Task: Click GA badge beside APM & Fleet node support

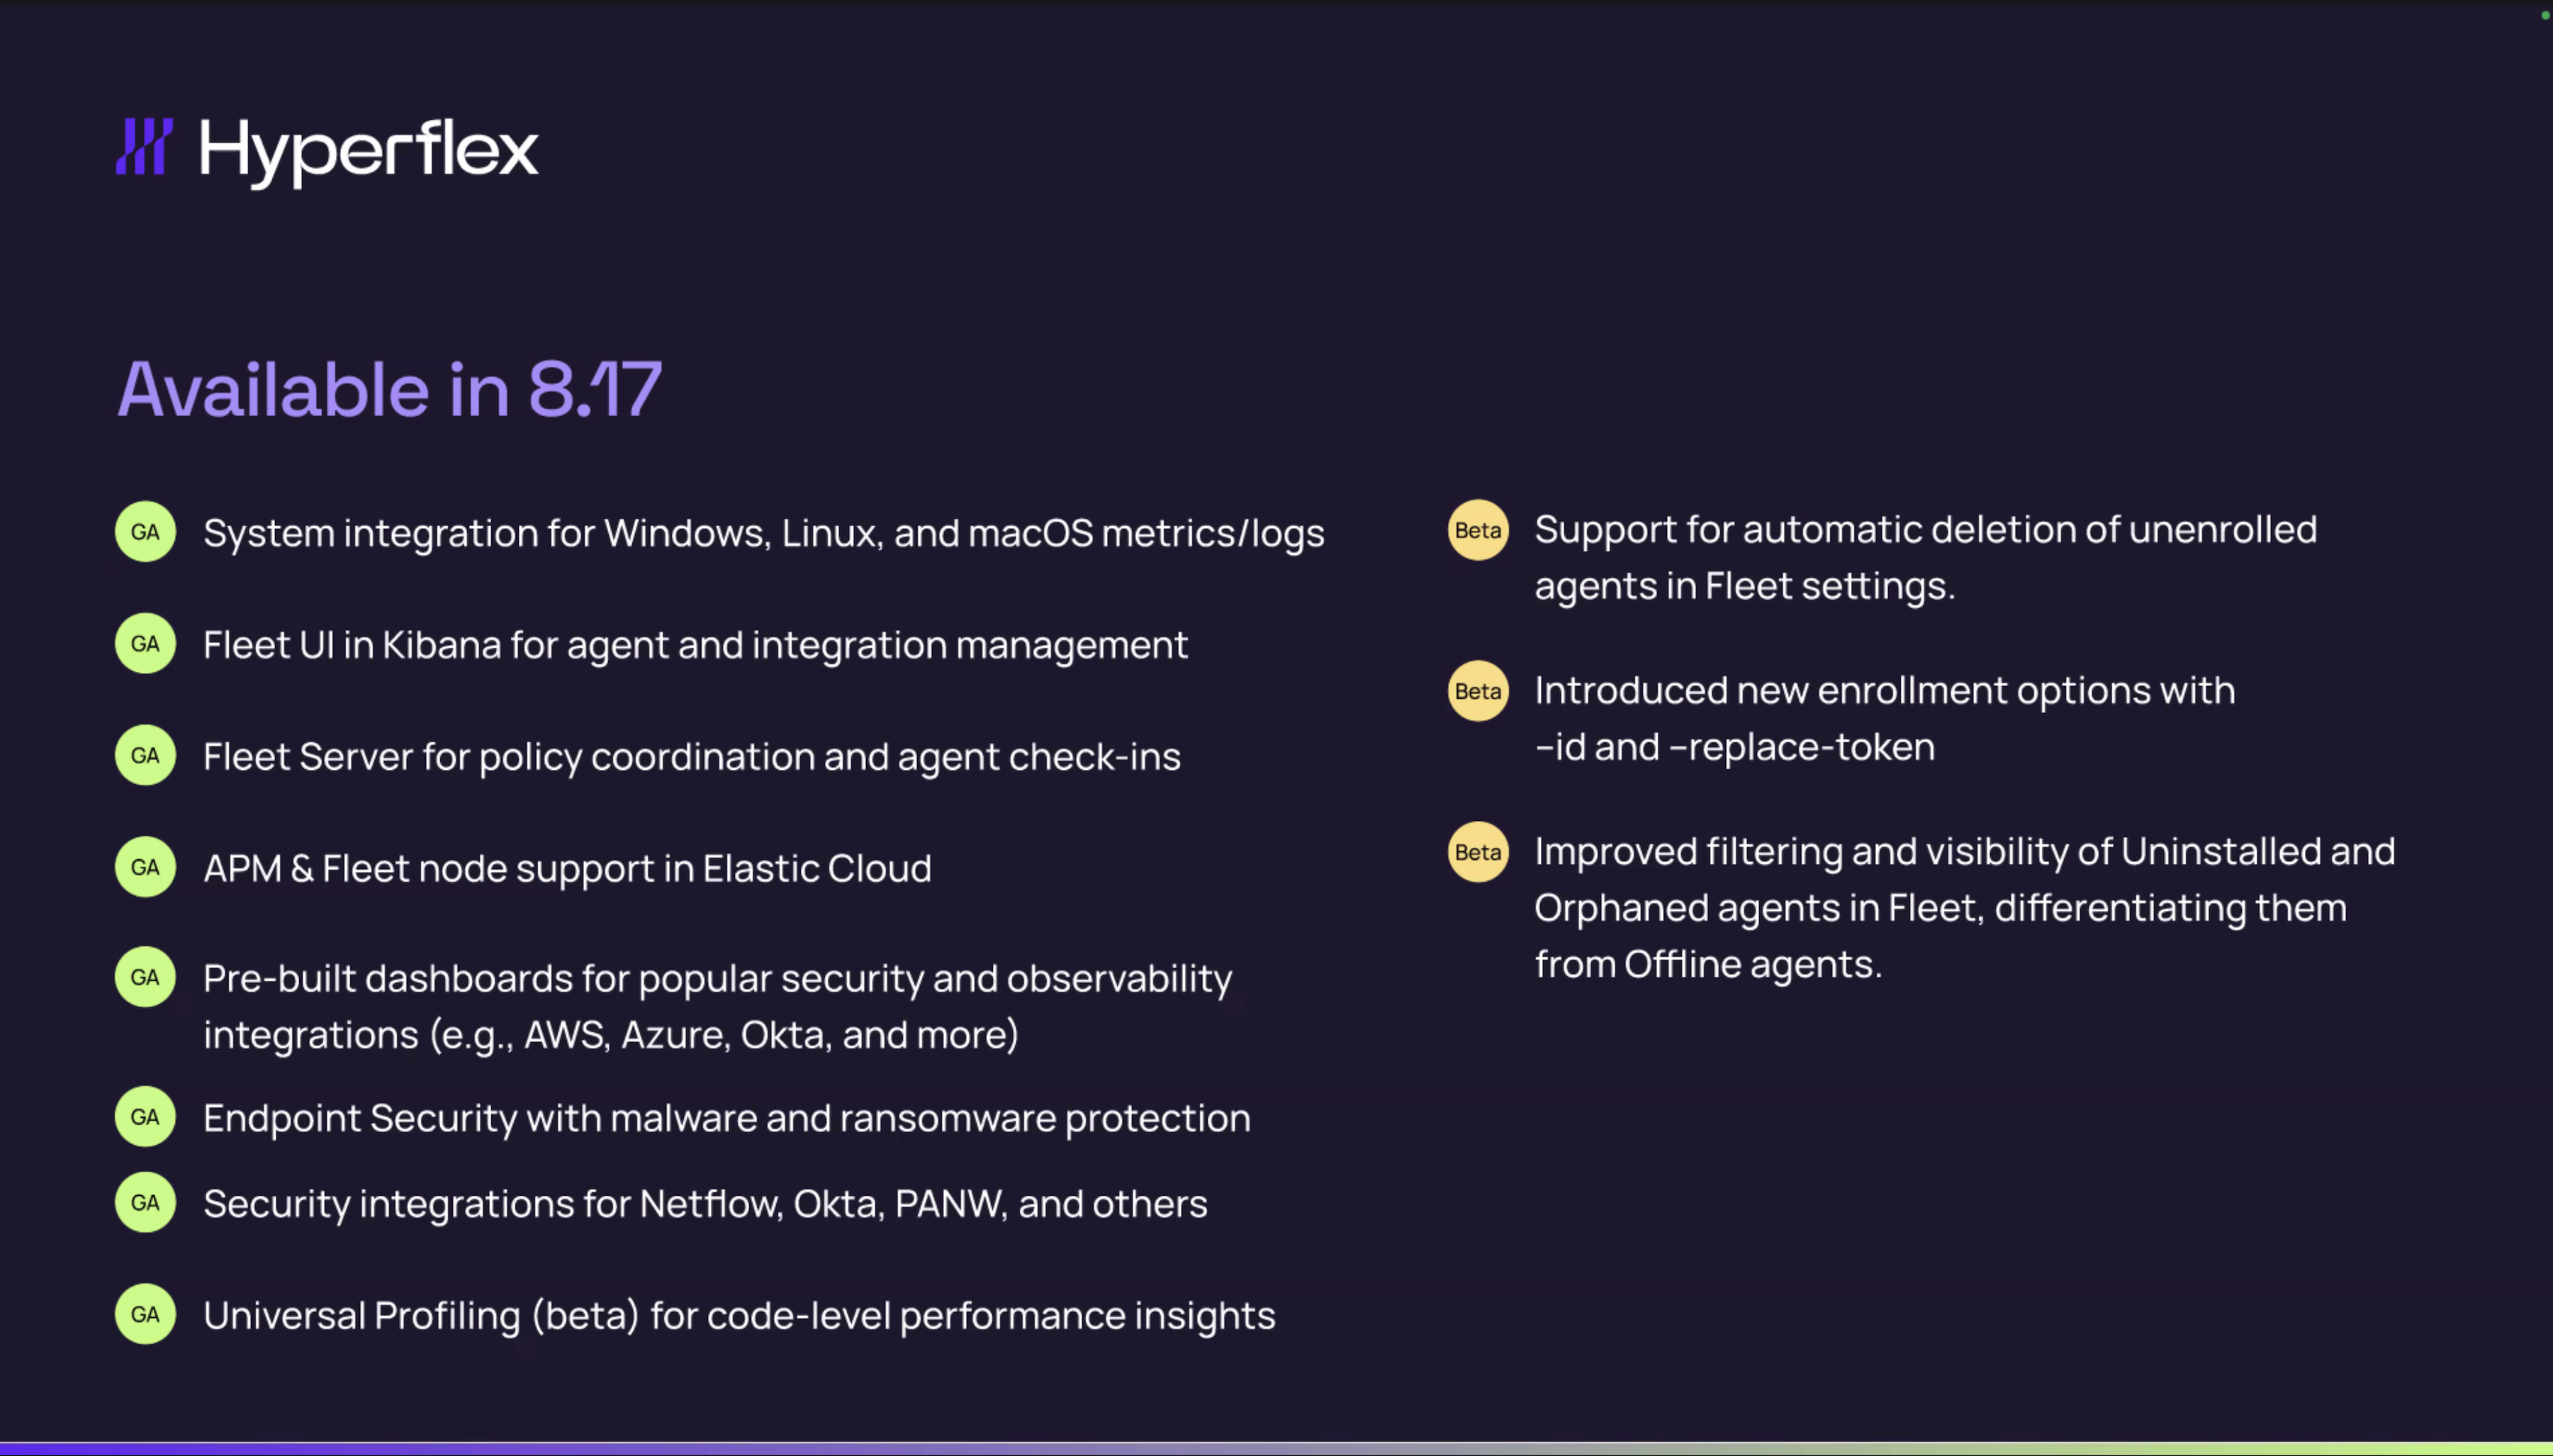Action: (x=145, y=867)
